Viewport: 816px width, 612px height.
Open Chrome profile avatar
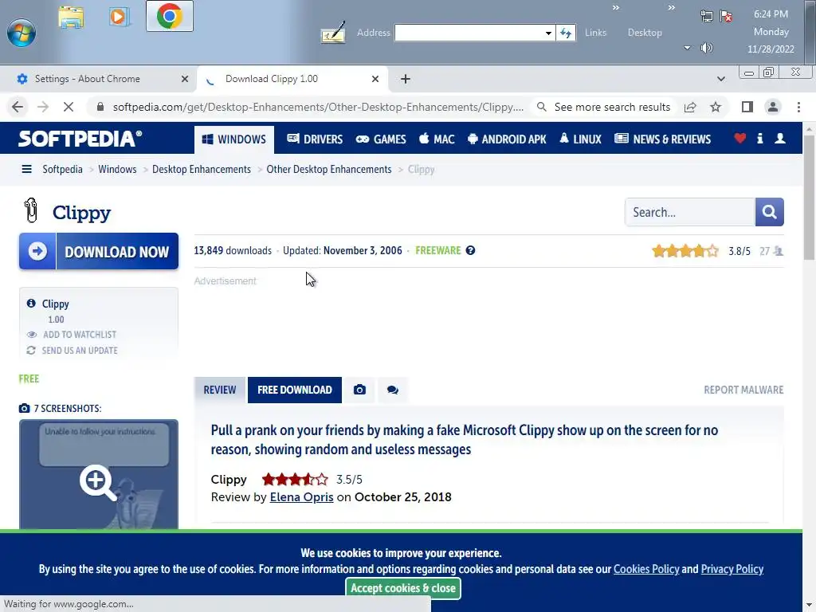tap(773, 108)
